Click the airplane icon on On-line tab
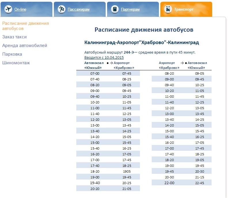The height and width of the screenshot is (198, 228). [8, 9]
